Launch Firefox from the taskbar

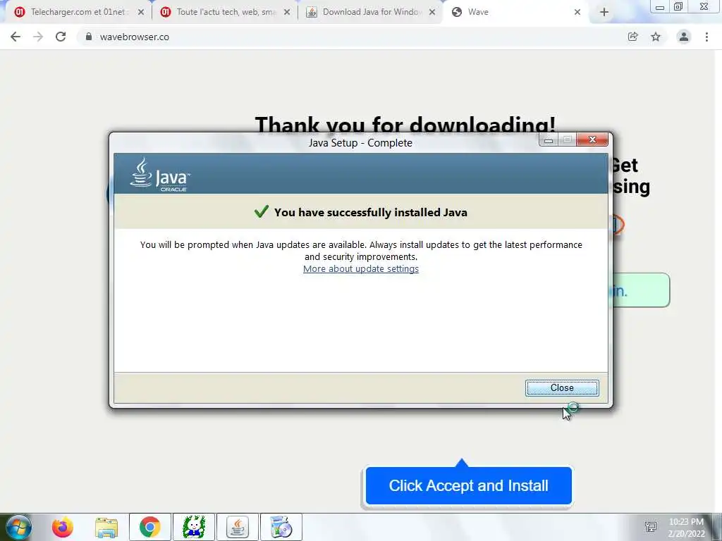(x=63, y=527)
